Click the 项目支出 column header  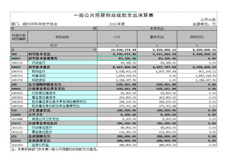pyautogui.click(x=197, y=37)
